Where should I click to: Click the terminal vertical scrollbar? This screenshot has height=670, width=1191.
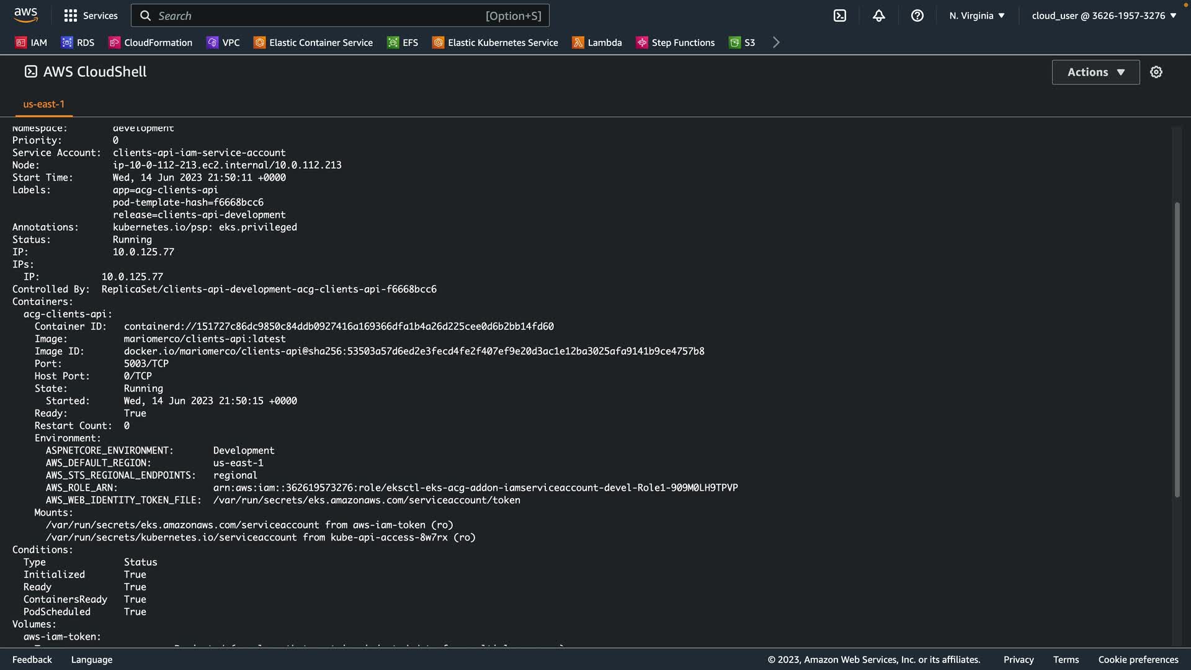pos(1176,350)
